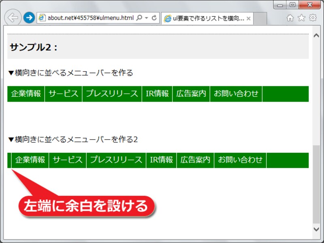Open the Favorites star panel
This screenshot has height=243, width=324.
[x=301, y=17]
